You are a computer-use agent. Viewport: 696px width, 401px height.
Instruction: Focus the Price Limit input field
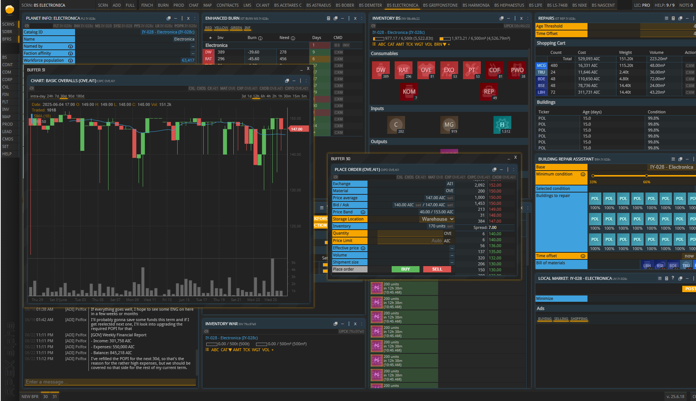pos(411,241)
